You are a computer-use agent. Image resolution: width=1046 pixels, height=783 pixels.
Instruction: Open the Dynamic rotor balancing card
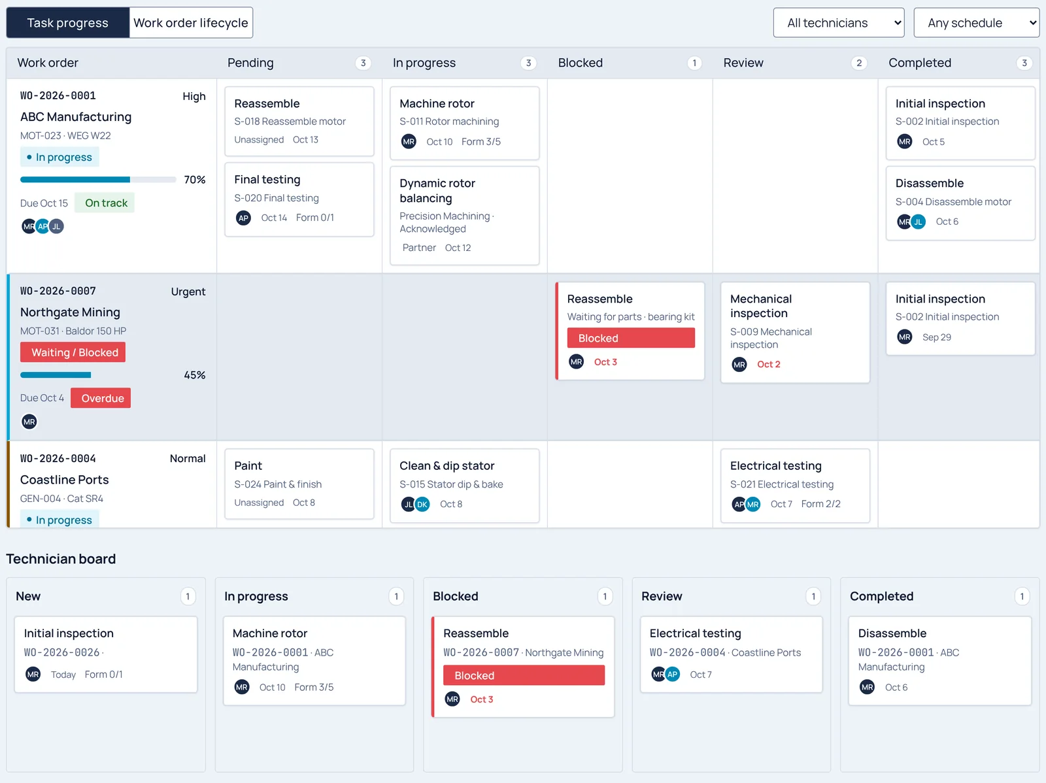tap(465, 216)
